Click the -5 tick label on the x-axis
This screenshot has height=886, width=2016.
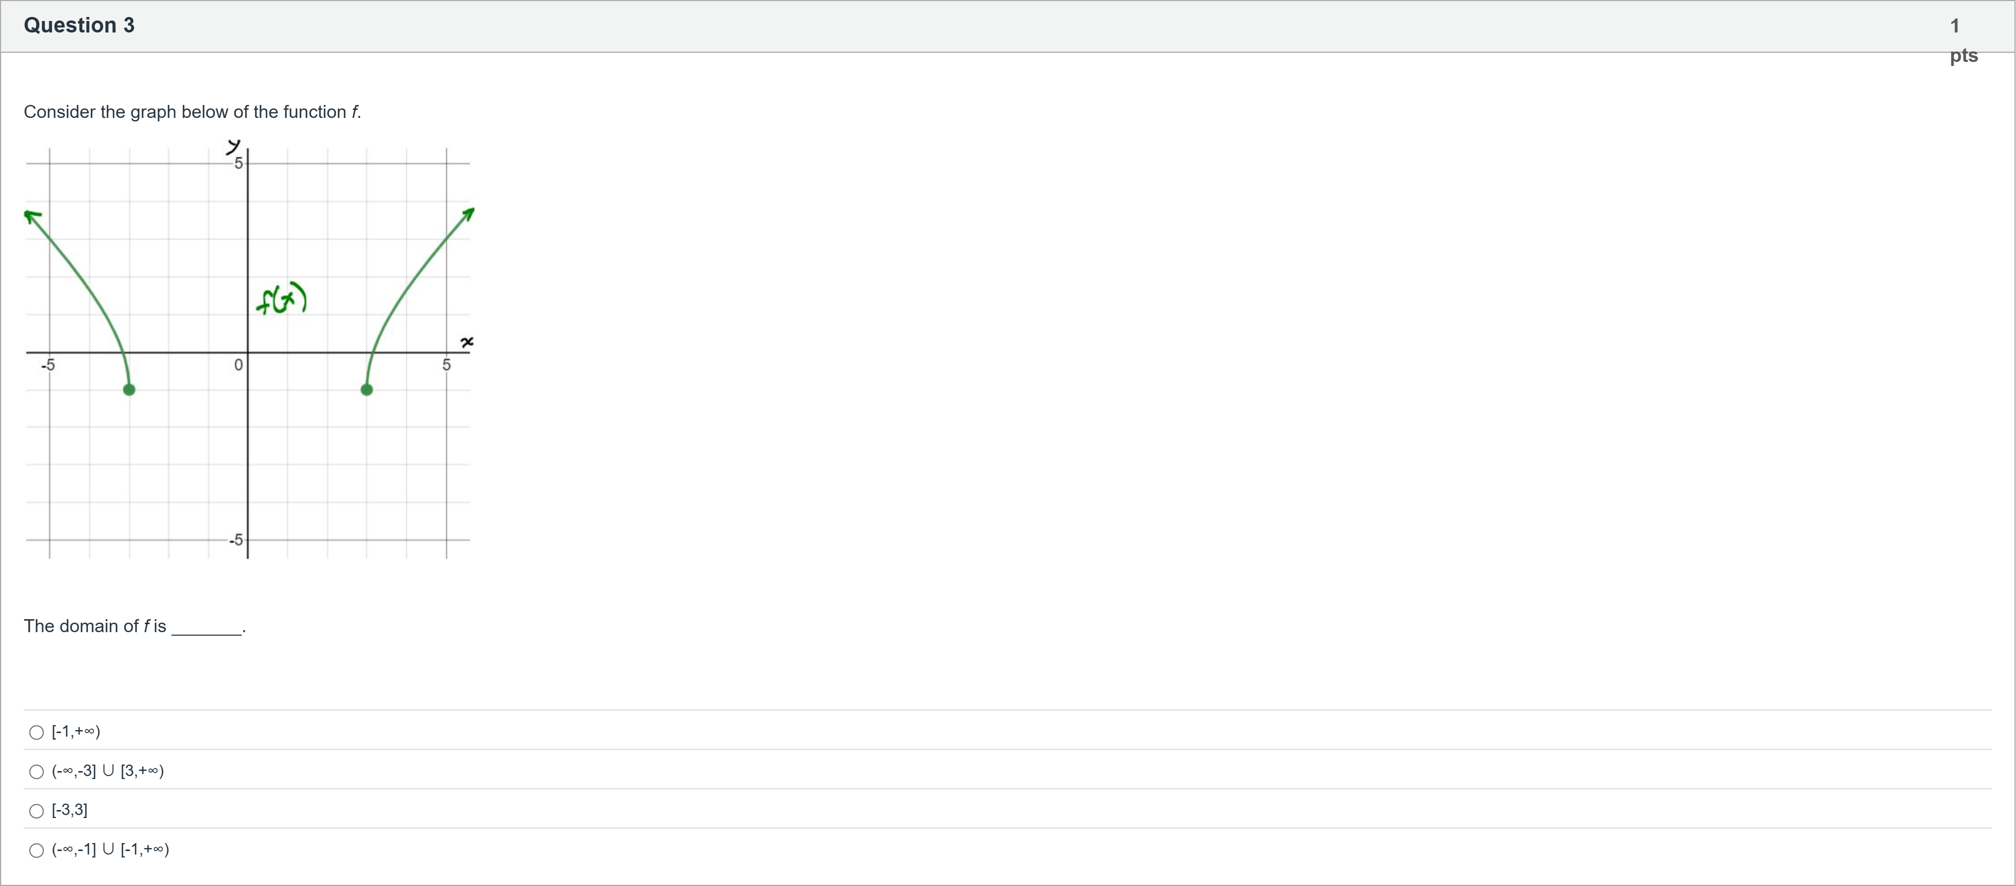[x=48, y=365]
